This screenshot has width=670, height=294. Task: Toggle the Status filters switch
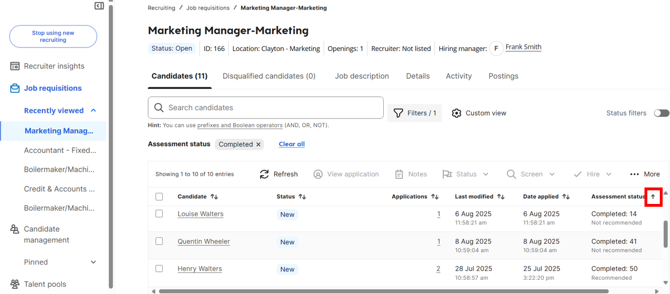tap(661, 113)
